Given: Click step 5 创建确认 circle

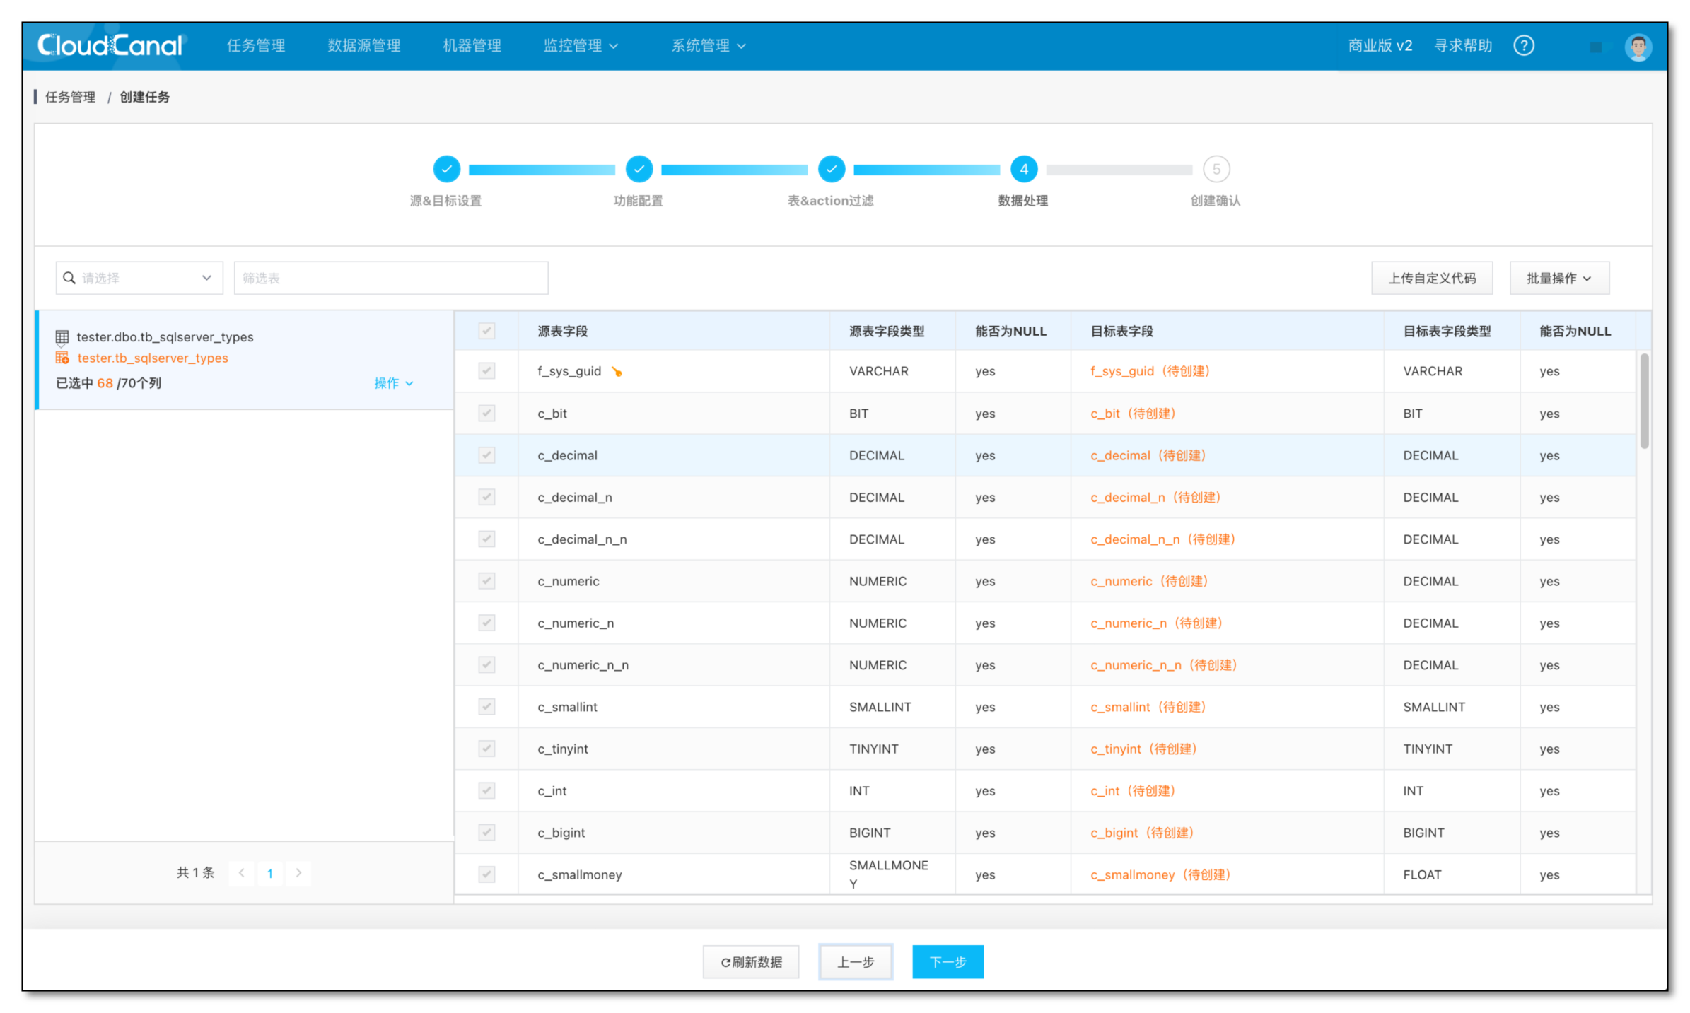Looking at the screenshot, I should 1216,170.
